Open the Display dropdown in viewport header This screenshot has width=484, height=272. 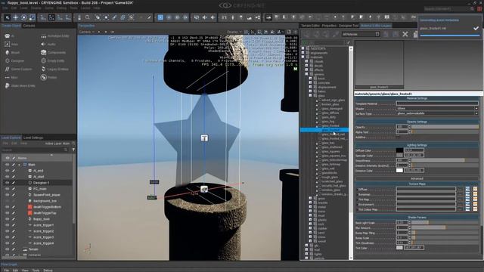[x=234, y=32]
